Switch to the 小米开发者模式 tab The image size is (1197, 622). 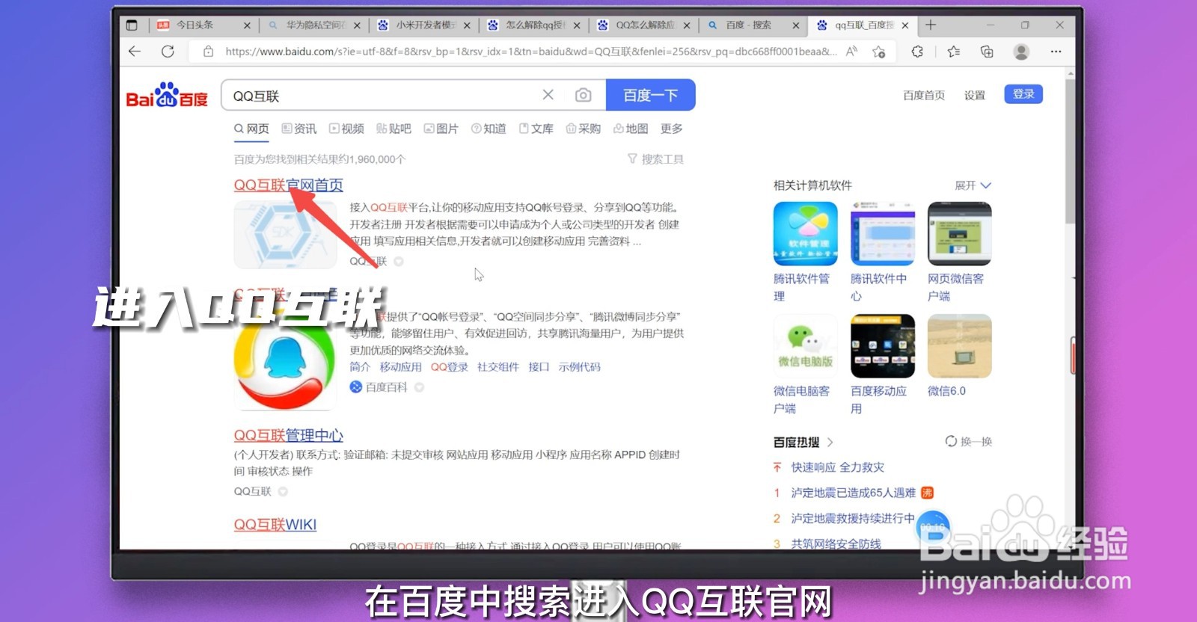(x=424, y=25)
